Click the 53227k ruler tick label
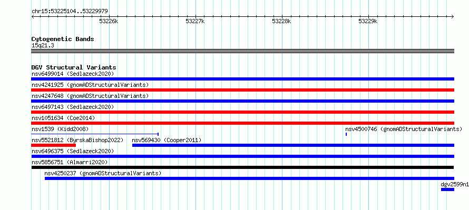 [x=196, y=21]
